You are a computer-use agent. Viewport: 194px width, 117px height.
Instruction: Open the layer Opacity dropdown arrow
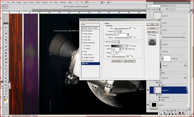[174, 6]
